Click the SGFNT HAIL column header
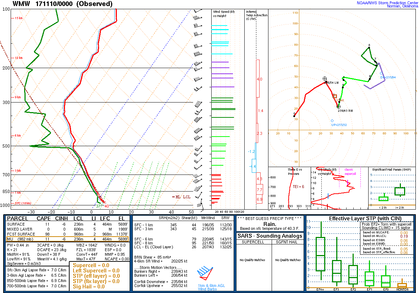The width and height of the screenshot is (419, 293). click(x=288, y=242)
